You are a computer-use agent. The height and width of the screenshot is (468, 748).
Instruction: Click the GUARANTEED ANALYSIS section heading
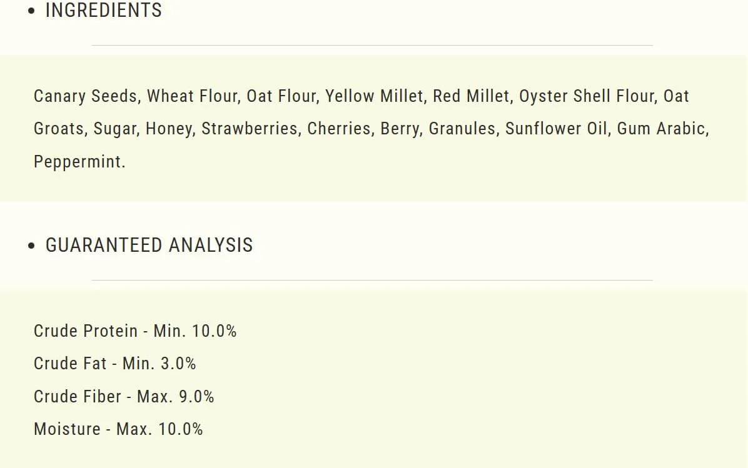[x=149, y=245]
